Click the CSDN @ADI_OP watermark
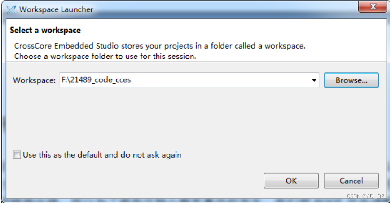This screenshot has width=391, height=203. [x=365, y=196]
